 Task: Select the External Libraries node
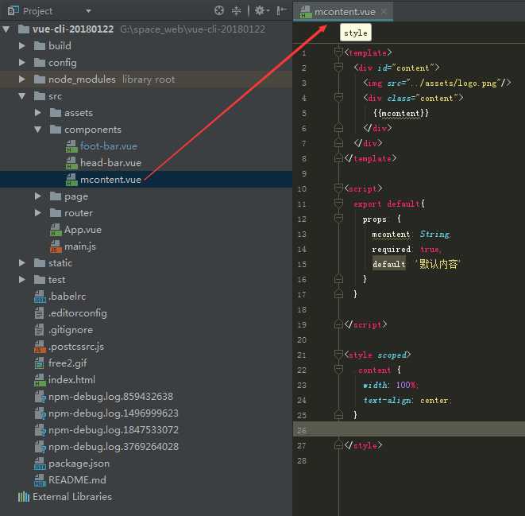72,497
